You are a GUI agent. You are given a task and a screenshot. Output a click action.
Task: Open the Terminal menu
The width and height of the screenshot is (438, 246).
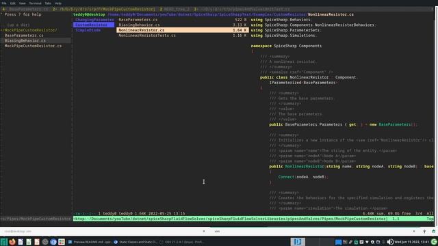35,3
